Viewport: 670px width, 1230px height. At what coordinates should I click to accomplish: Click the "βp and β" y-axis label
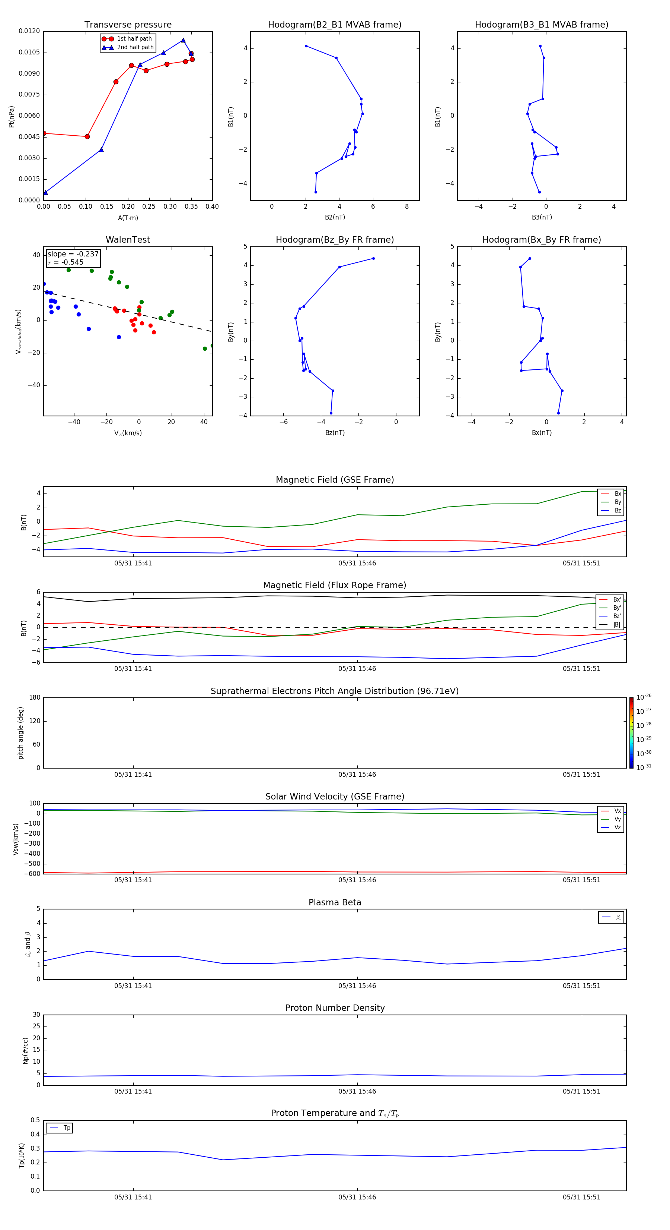[28, 944]
